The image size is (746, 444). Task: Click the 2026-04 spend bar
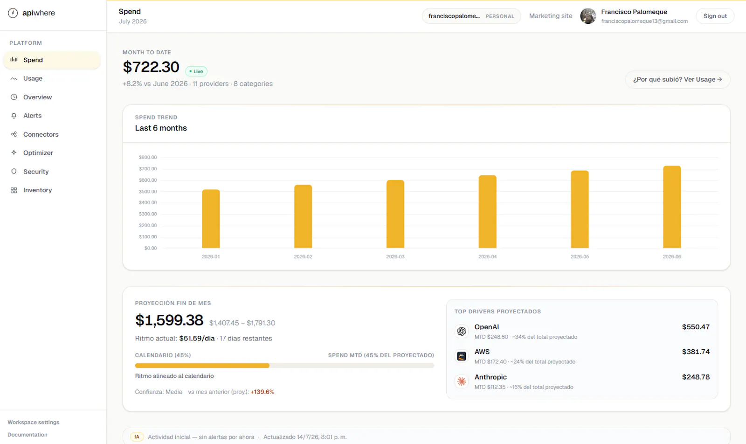coord(488,212)
